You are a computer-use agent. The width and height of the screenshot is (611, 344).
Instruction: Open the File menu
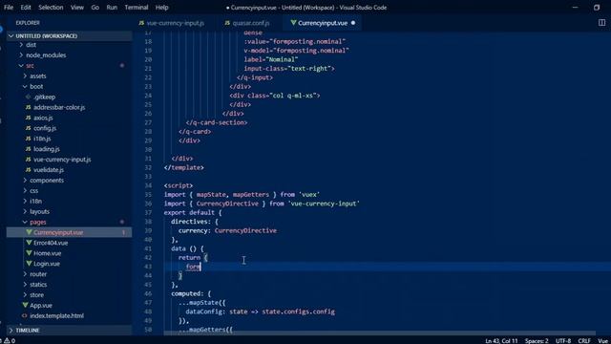coord(9,8)
